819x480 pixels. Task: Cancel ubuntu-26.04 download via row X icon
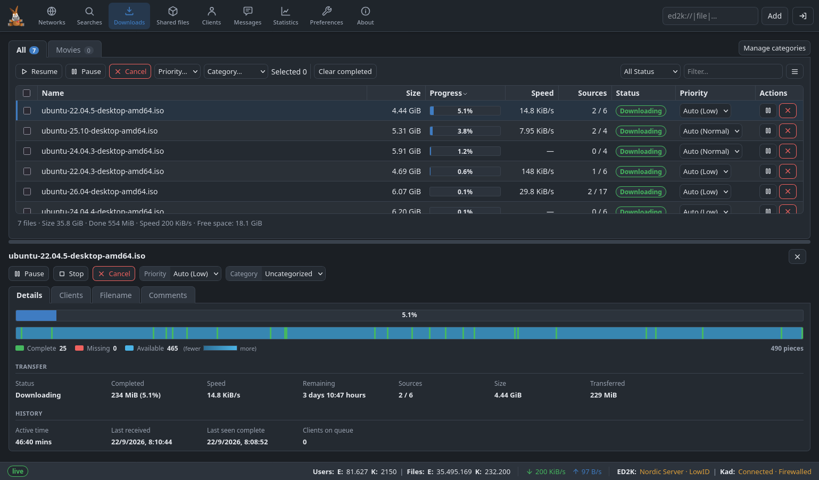(788, 192)
